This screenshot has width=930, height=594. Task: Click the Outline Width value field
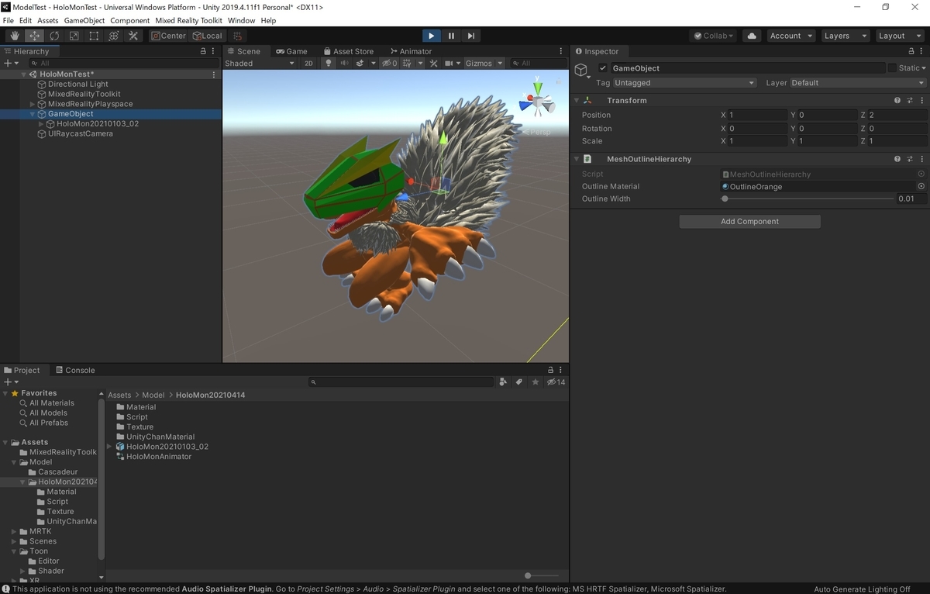(911, 199)
